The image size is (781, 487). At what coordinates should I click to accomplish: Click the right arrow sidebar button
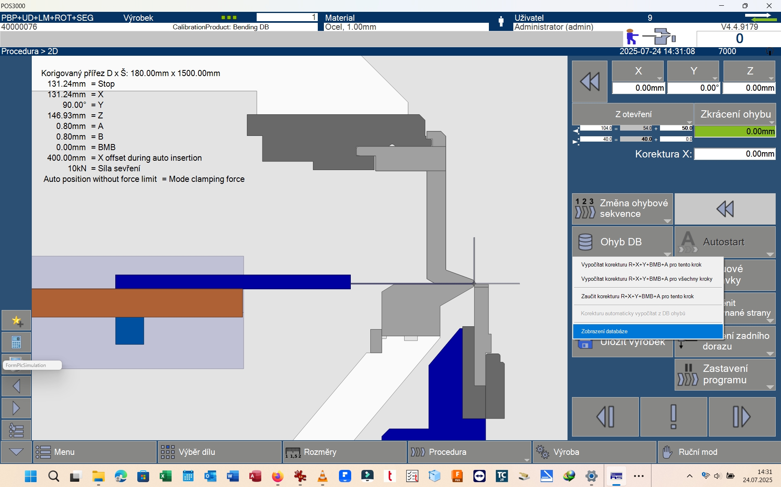click(16, 408)
